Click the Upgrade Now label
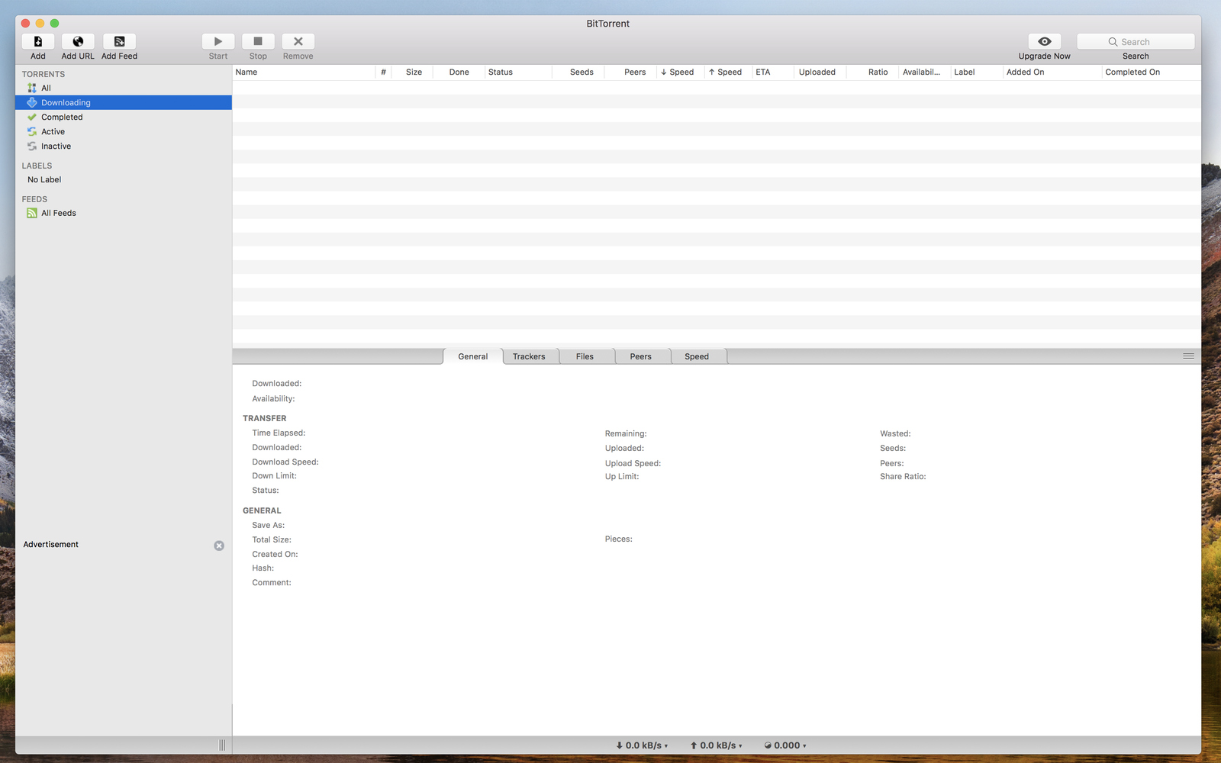This screenshot has height=763, width=1221. pyautogui.click(x=1044, y=56)
